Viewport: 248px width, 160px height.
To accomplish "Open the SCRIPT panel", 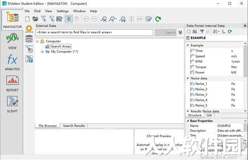I will tap(12, 104).
